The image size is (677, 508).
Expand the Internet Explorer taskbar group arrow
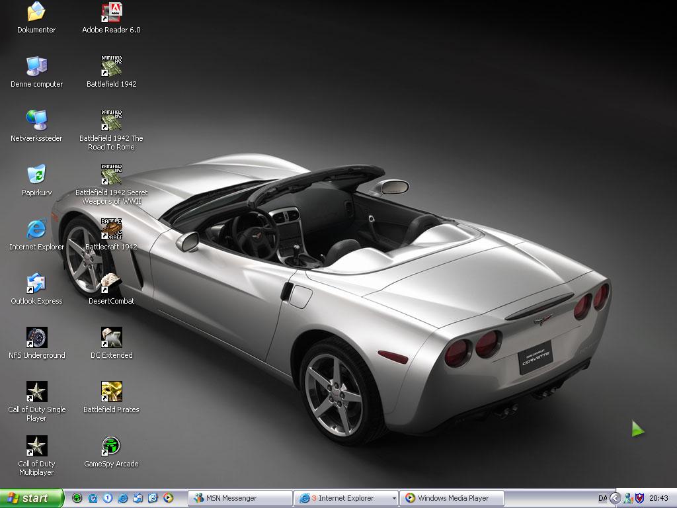pos(394,498)
